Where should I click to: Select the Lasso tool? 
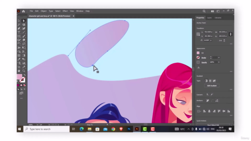pos(24,25)
